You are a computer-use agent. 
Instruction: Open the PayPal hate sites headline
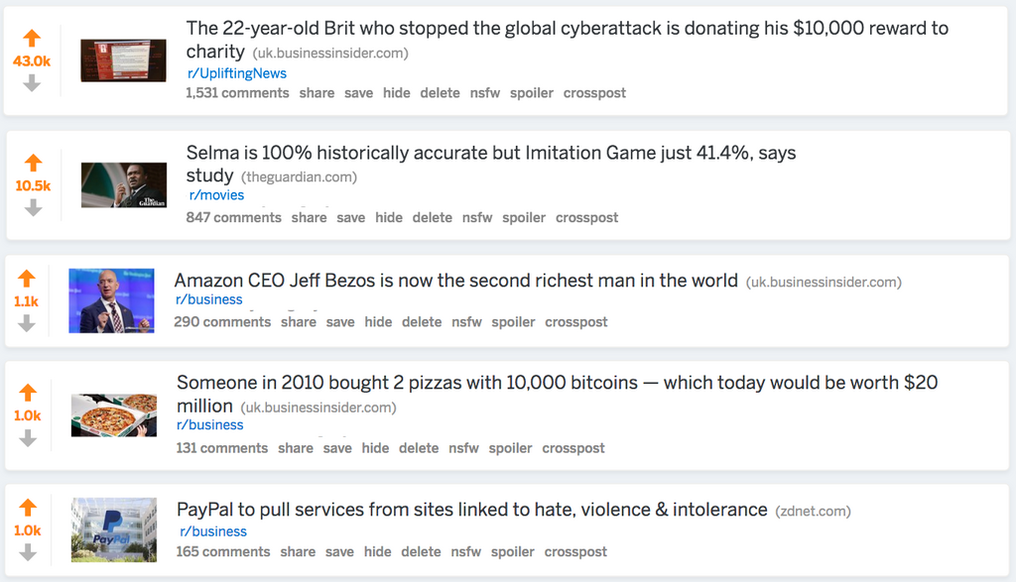pos(471,510)
